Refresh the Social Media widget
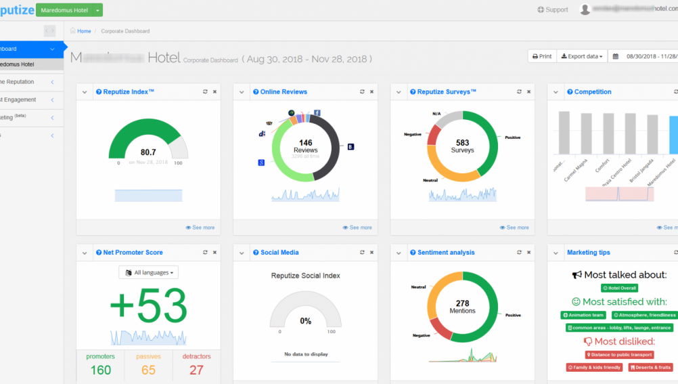 click(362, 252)
